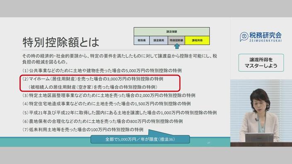Image resolution: width=292 pixels, height=164 pixels.
Task: Click the 譲渡費用 diagram cell
Action: pos(159,40)
